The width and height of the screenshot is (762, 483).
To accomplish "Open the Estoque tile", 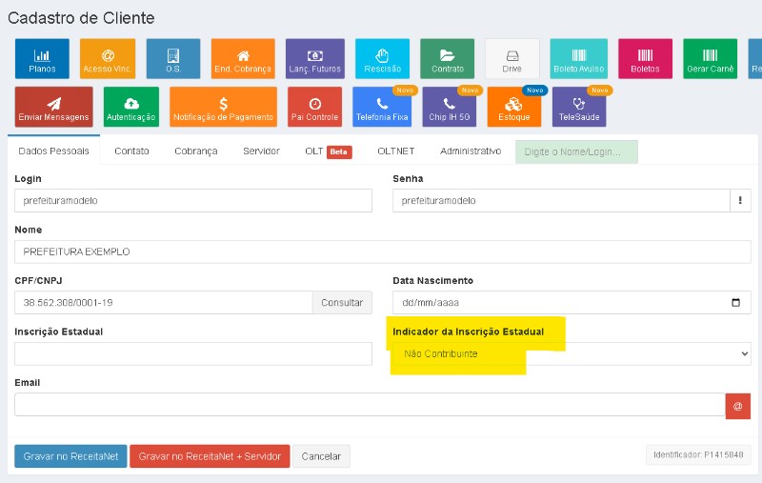I will [513, 107].
